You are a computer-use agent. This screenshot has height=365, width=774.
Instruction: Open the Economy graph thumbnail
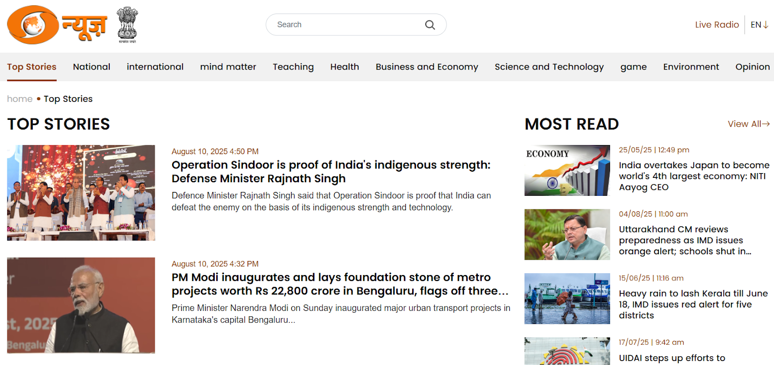[567, 171]
